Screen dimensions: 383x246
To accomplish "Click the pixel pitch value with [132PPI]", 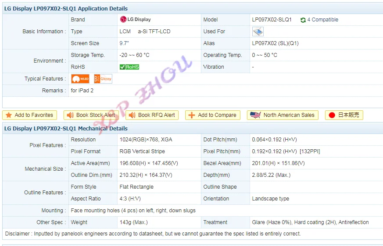I will click(x=286, y=151).
